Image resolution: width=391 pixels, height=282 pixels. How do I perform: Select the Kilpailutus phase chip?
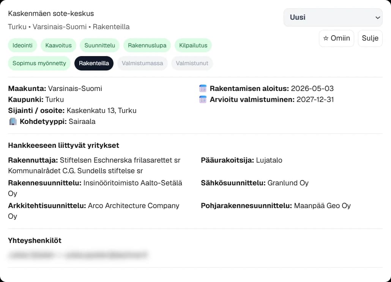coord(193,45)
